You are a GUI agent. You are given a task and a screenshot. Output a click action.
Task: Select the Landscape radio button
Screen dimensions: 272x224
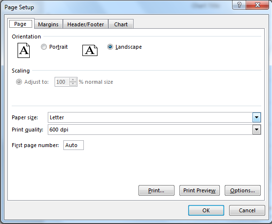110,47
